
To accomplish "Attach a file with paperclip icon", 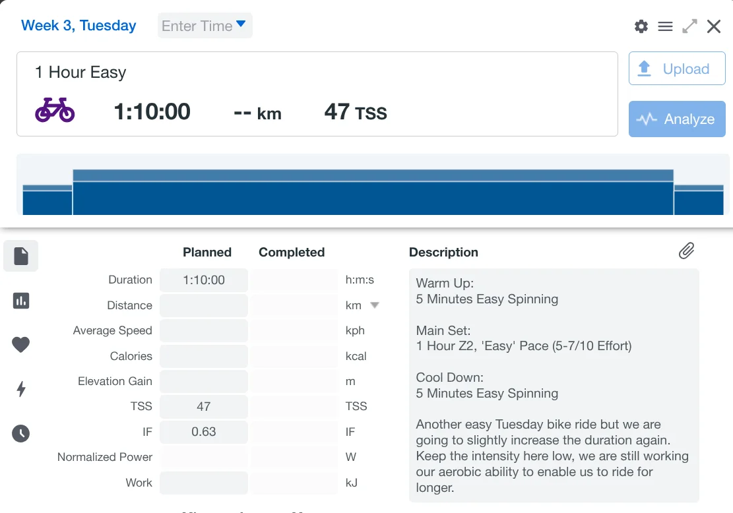I will (686, 251).
